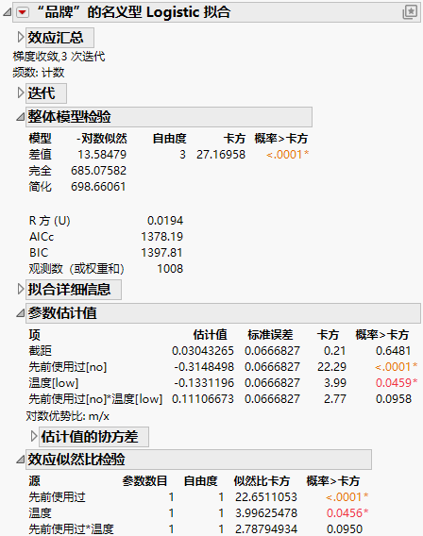Image resolution: width=423 pixels, height=536 pixels.
Task: Click the p-value 0.0456 in 效应似然比检验
Action: 347,513
